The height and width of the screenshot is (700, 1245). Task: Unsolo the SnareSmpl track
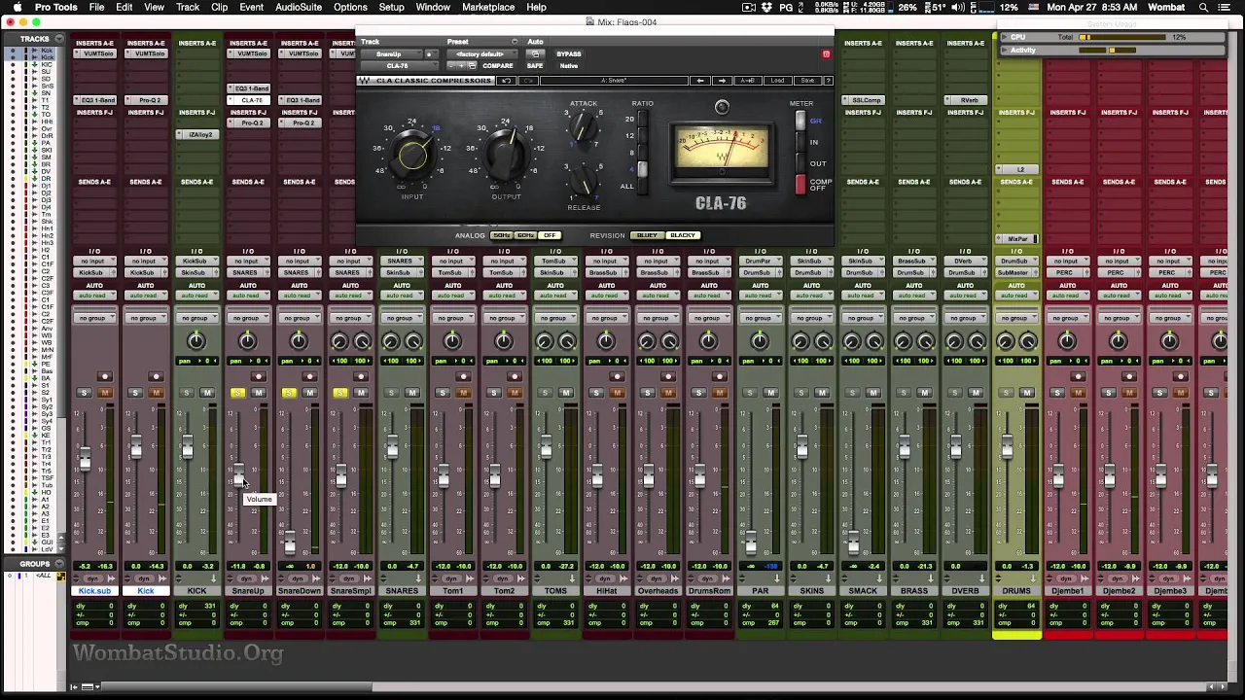coord(339,393)
